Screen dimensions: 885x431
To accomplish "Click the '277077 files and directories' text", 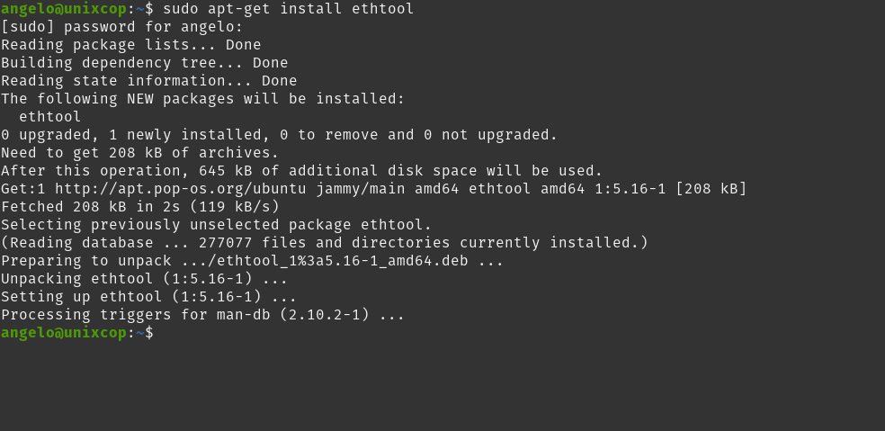I will tap(325, 243).
